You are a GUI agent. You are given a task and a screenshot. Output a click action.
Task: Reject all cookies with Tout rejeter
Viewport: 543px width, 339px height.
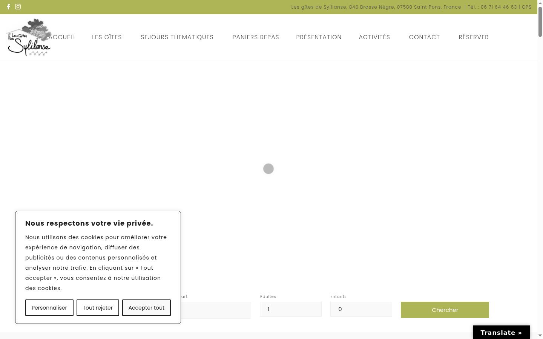click(98, 308)
